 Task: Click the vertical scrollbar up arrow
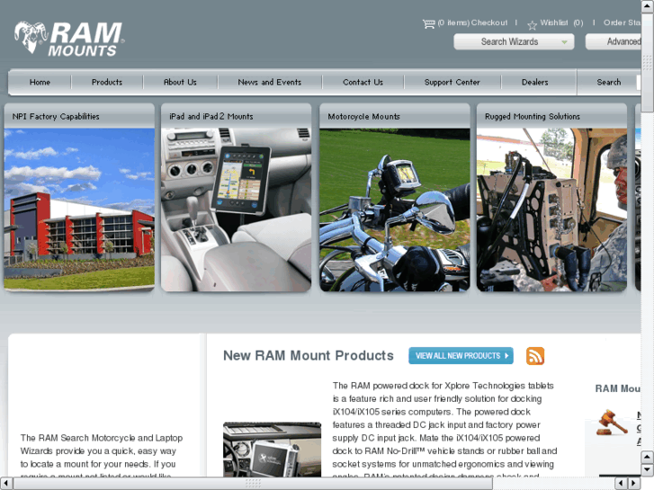pyautogui.click(x=647, y=5)
